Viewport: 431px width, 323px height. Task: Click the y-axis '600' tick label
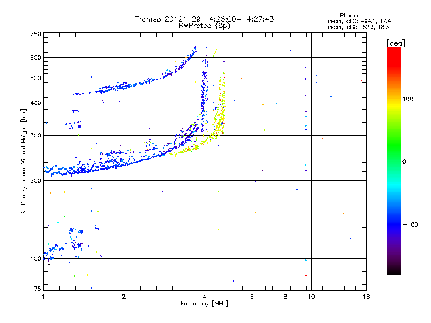(x=36, y=58)
